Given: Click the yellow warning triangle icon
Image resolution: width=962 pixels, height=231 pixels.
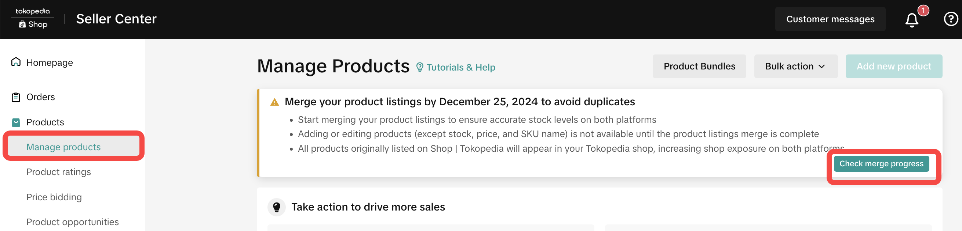Looking at the screenshot, I should [x=274, y=102].
